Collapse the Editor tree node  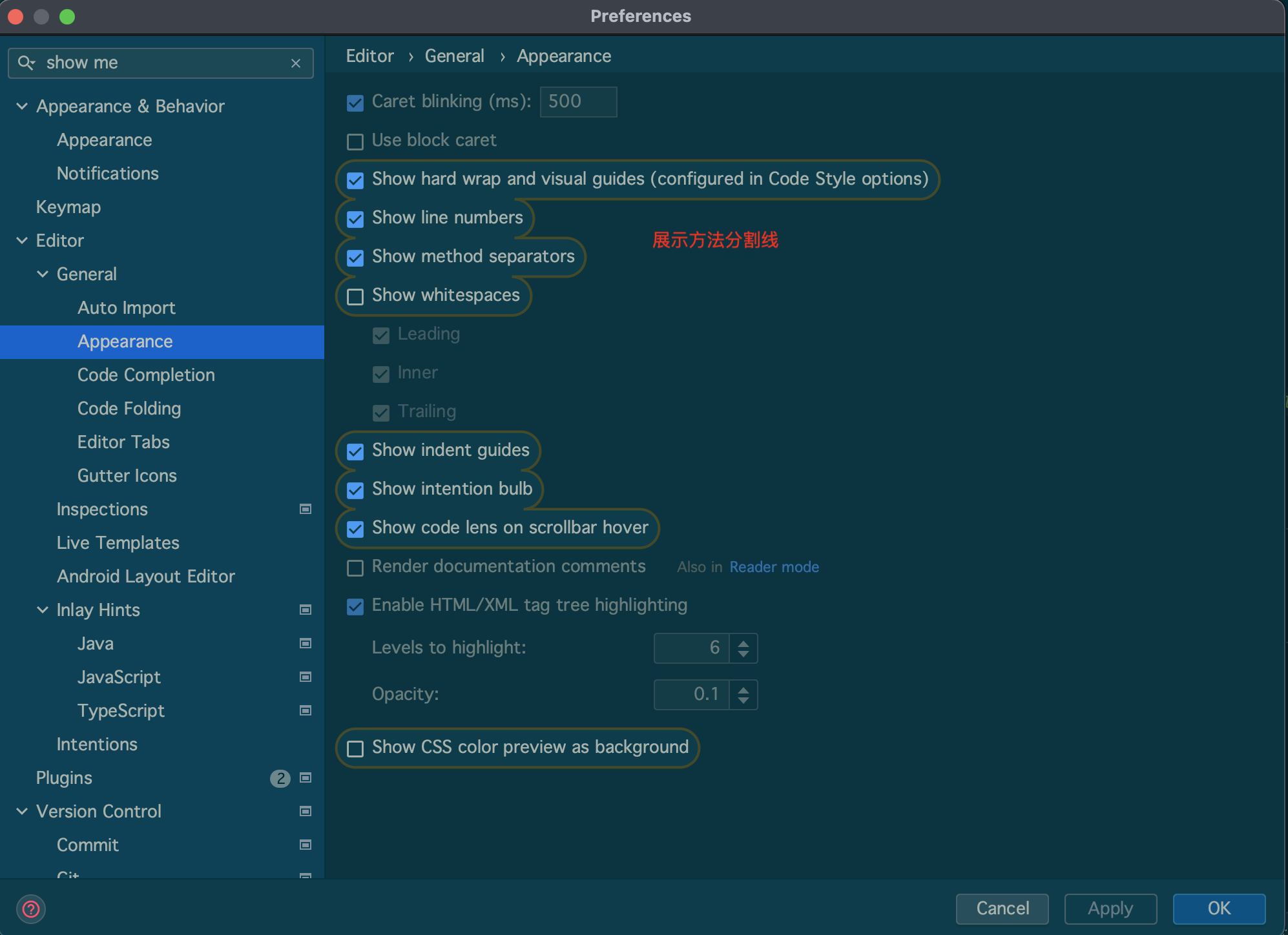point(21,240)
